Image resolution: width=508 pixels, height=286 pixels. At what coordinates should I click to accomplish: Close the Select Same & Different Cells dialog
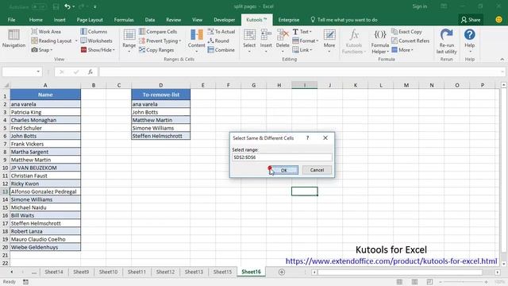[x=325, y=138]
